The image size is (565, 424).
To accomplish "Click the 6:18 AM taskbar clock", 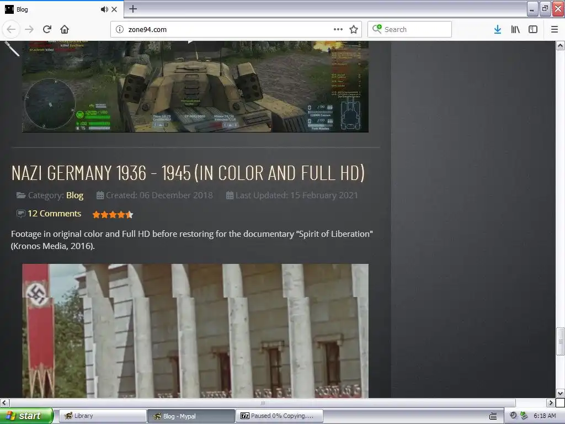I will 545,416.
